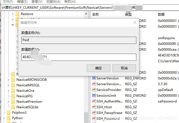Click the 取消 button in the dialog

(124, 68)
